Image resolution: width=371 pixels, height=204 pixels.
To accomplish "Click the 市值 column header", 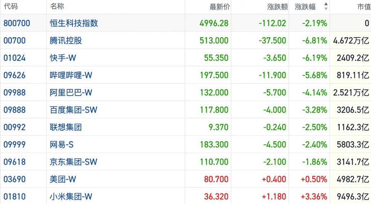I will 362,6.
